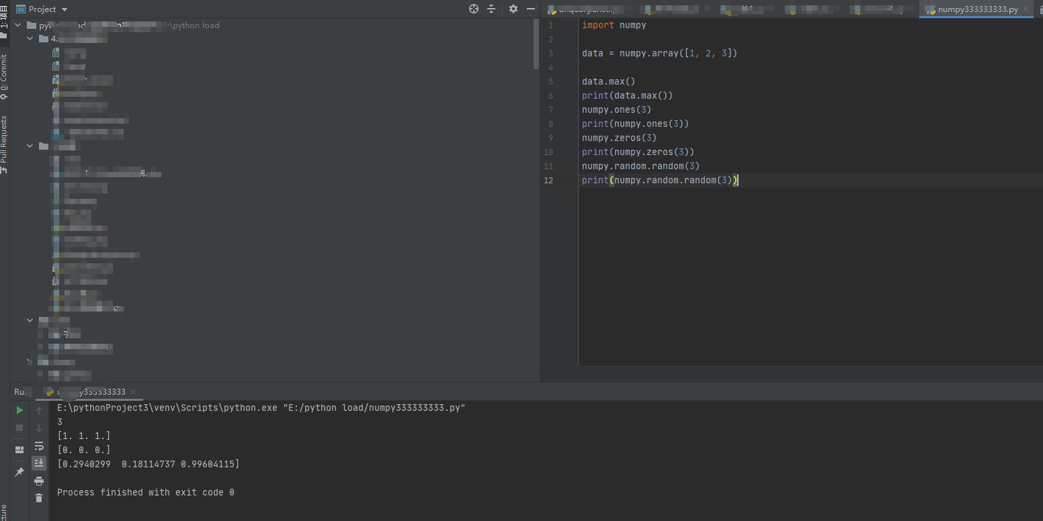
Task: Click the '[1. 1. 1.]' console output
Action: [x=84, y=436]
